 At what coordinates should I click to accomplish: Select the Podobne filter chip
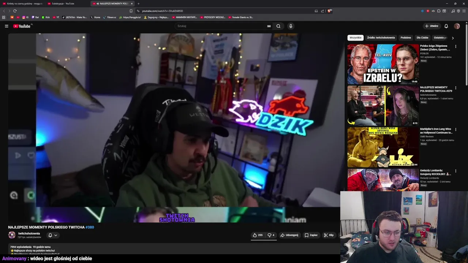[405, 38]
